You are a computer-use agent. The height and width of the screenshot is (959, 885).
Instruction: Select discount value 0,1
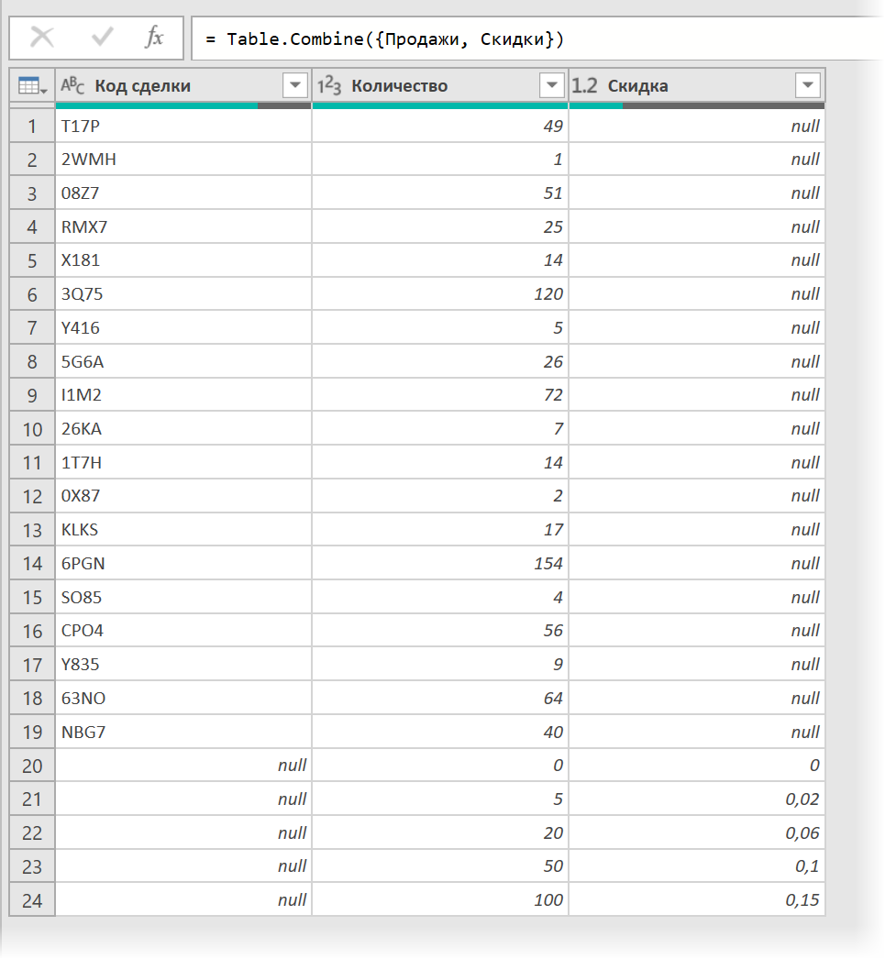pos(697,866)
